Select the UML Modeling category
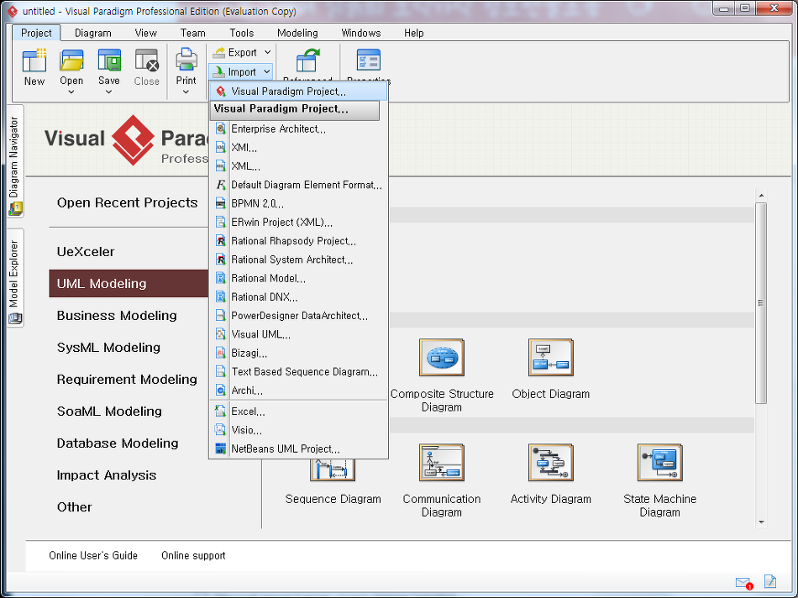798x598 pixels. (129, 284)
